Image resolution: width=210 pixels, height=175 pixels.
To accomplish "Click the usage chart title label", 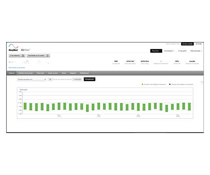I will coord(23,90).
